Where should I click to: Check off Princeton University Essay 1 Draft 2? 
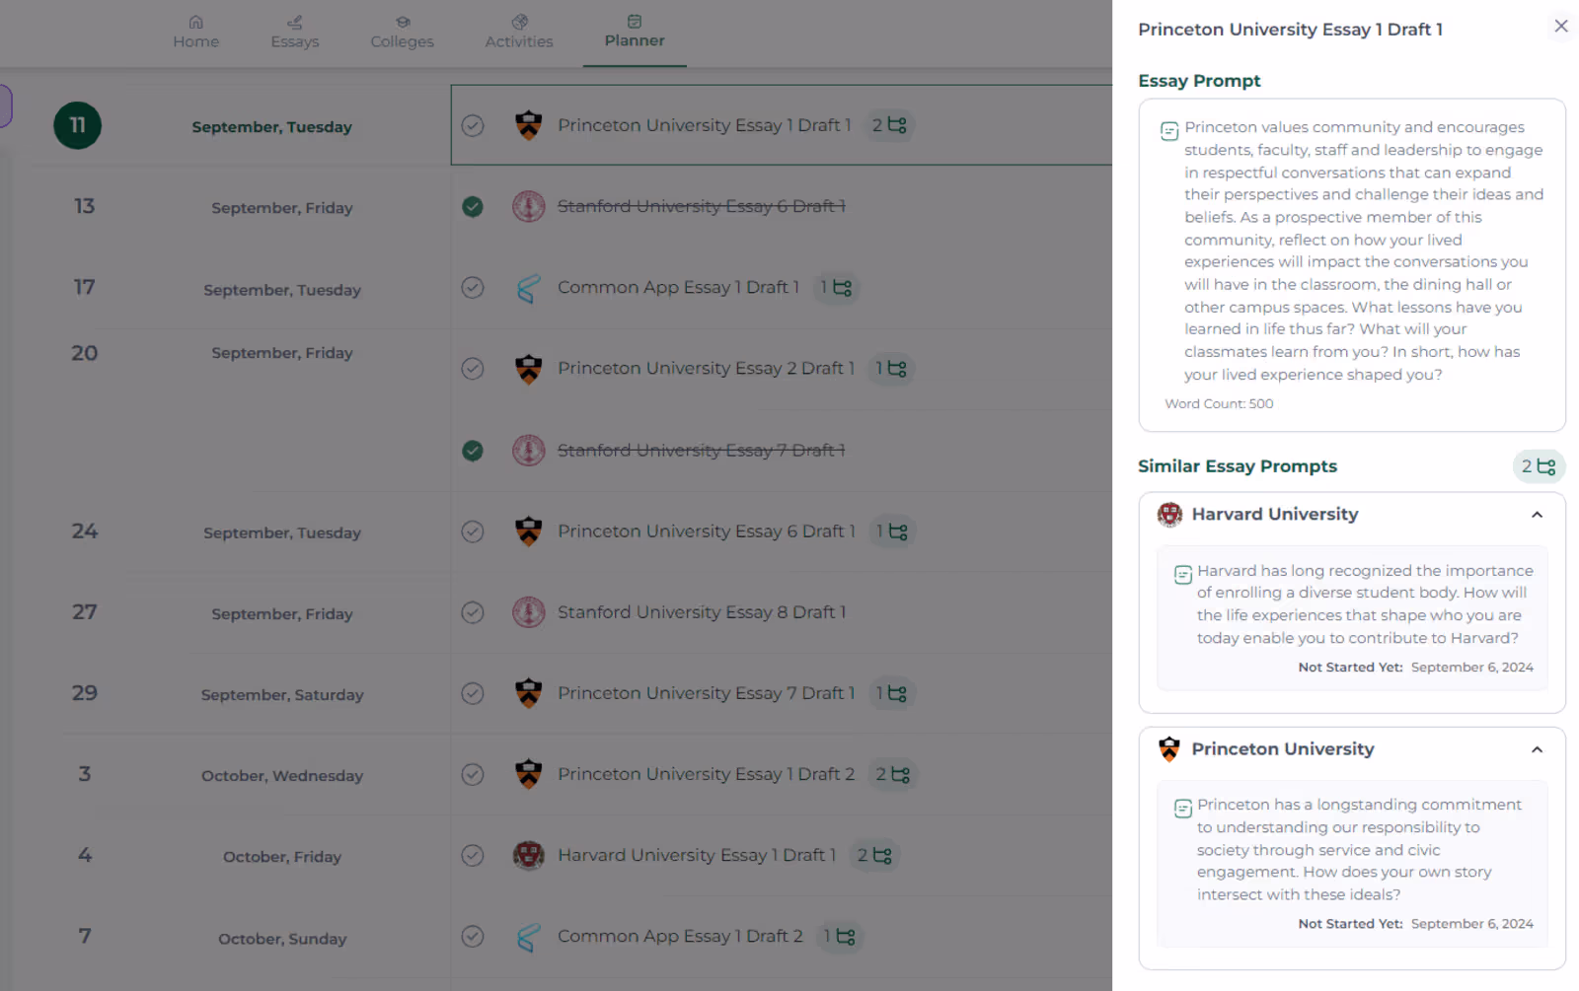[x=473, y=774]
